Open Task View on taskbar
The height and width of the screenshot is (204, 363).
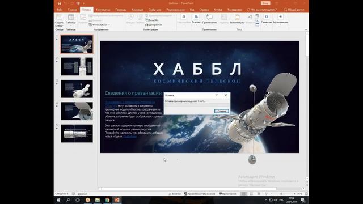coord(78,200)
